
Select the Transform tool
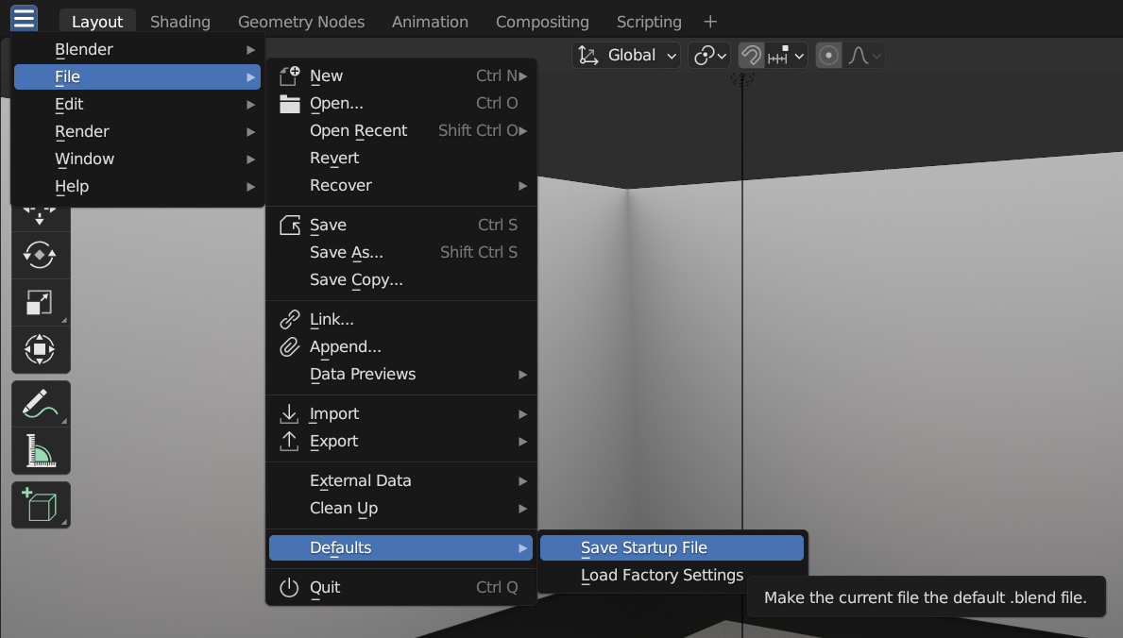coord(41,349)
